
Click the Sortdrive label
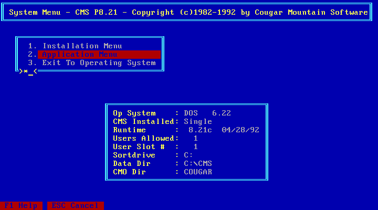click(x=134, y=155)
